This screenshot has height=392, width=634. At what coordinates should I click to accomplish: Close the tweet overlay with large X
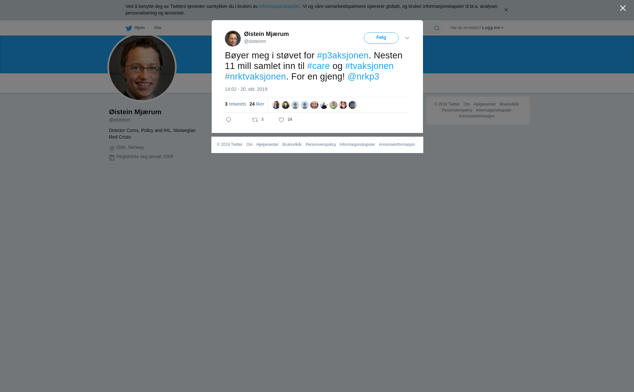[623, 8]
